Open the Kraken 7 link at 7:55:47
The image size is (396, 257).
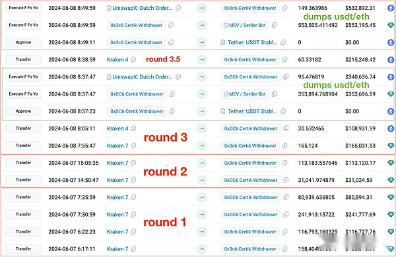[x=117, y=146]
